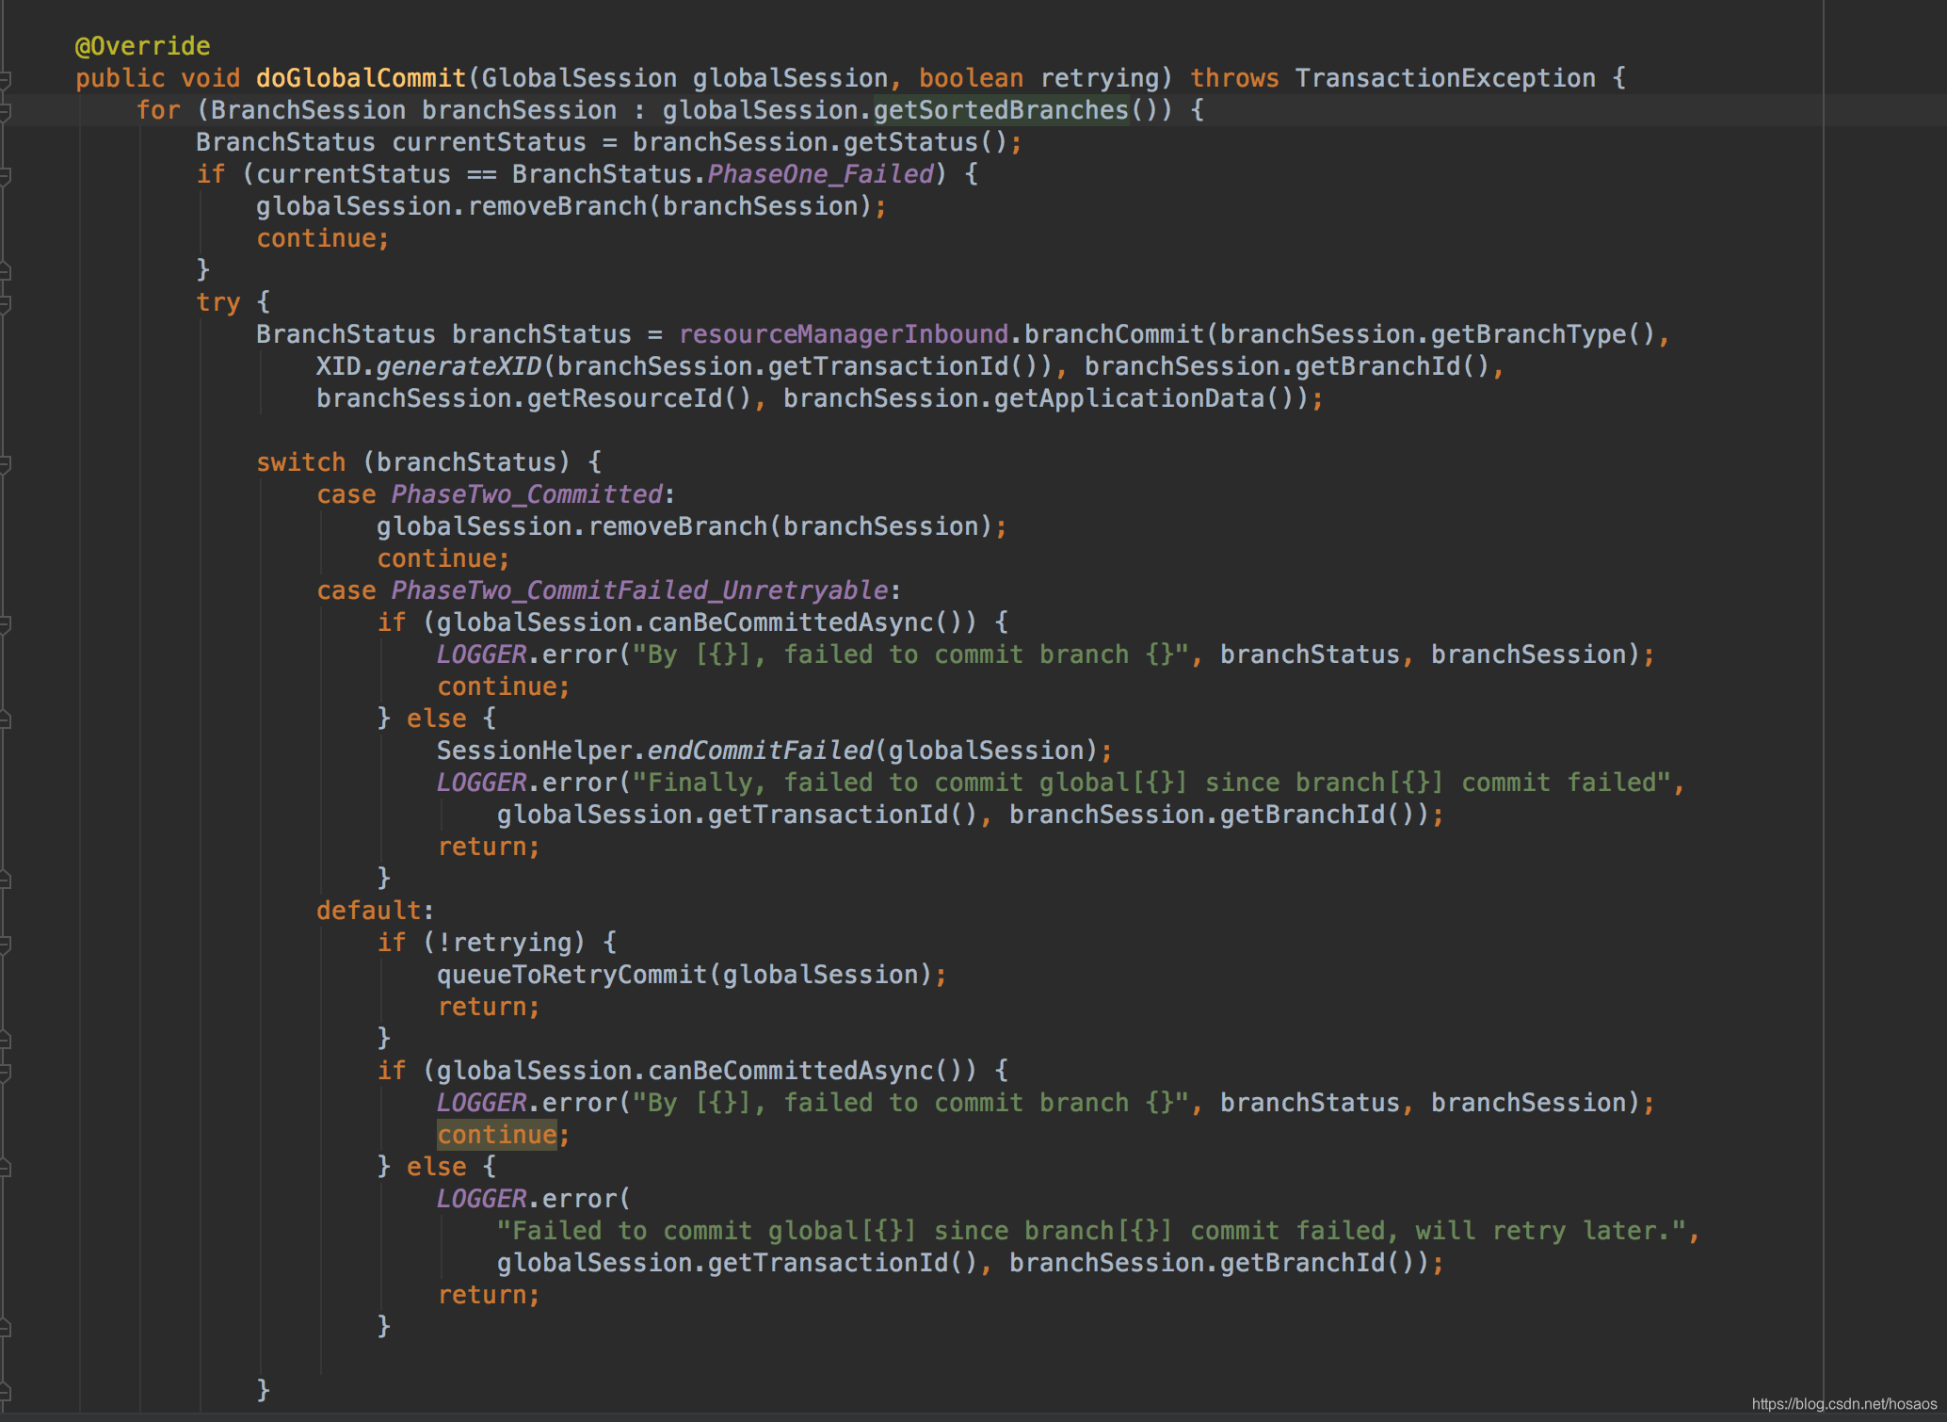Click SessionHelper class name

tap(534, 751)
